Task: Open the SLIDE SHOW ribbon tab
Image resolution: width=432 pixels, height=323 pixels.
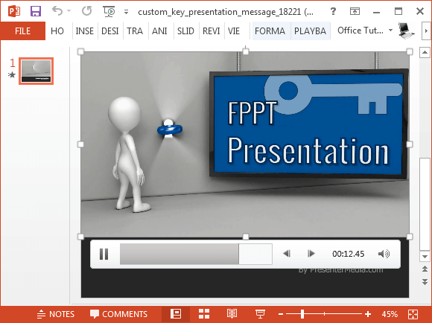Action: coord(185,31)
